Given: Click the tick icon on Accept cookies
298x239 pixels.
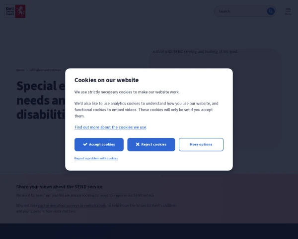Looking at the screenshot, I should [85, 144].
